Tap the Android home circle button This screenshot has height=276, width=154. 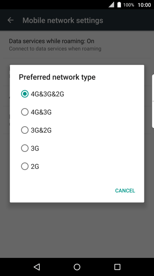click(x=77, y=267)
